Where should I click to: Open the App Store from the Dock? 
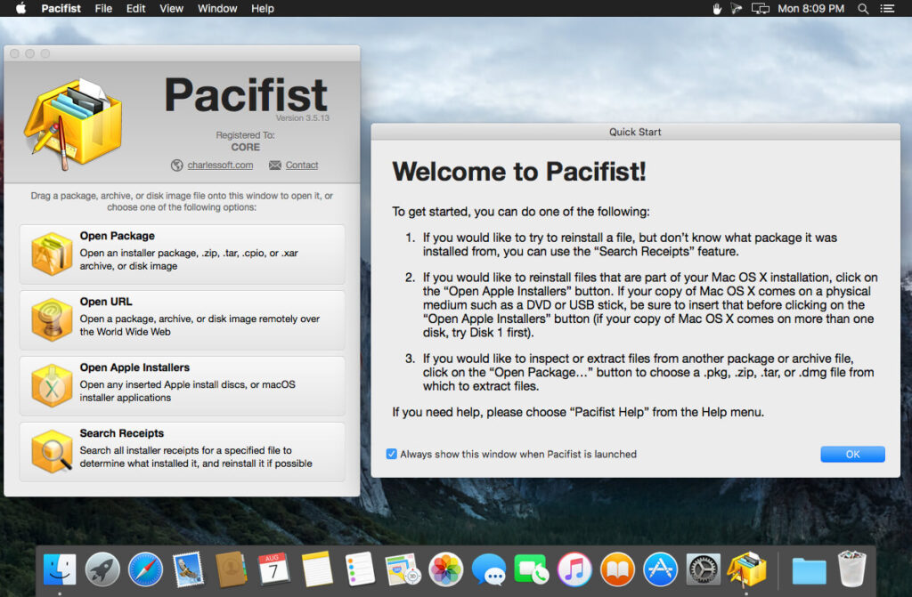[x=660, y=569]
